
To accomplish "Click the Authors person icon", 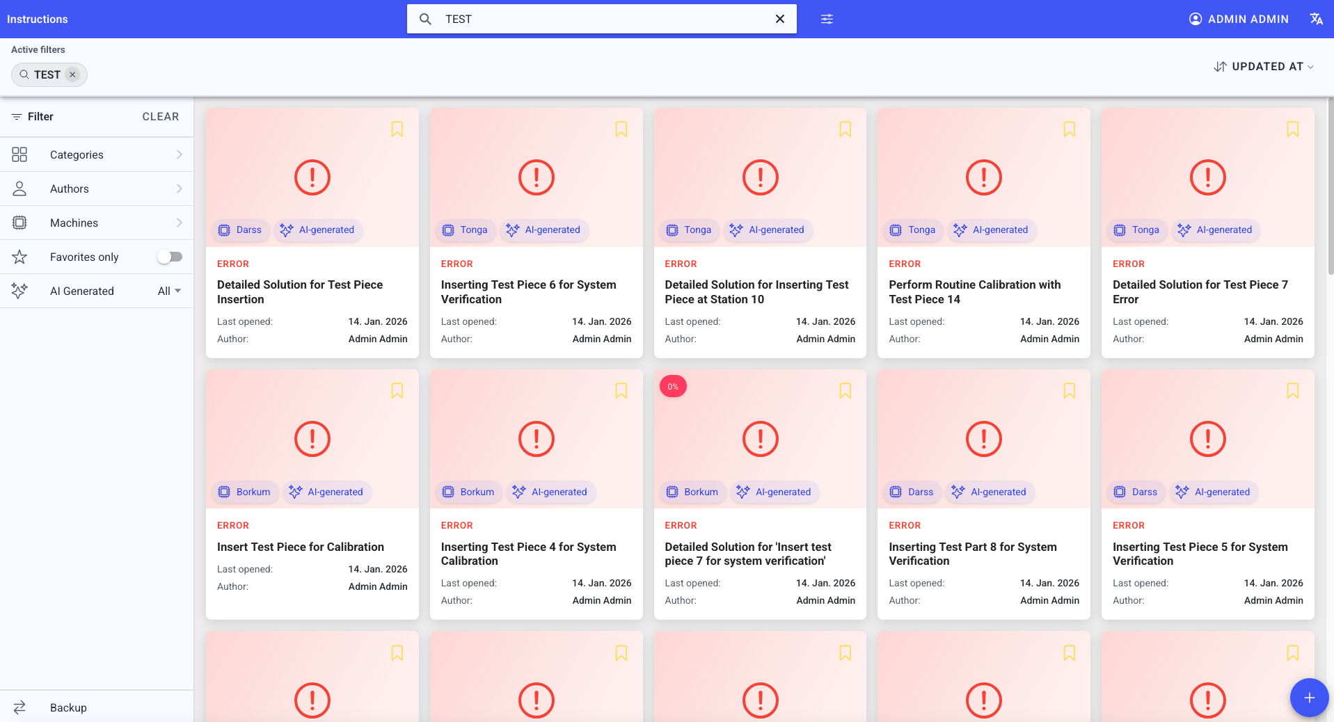I will [x=19, y=188].
